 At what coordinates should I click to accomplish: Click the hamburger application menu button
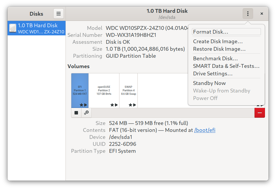point(58,14)
